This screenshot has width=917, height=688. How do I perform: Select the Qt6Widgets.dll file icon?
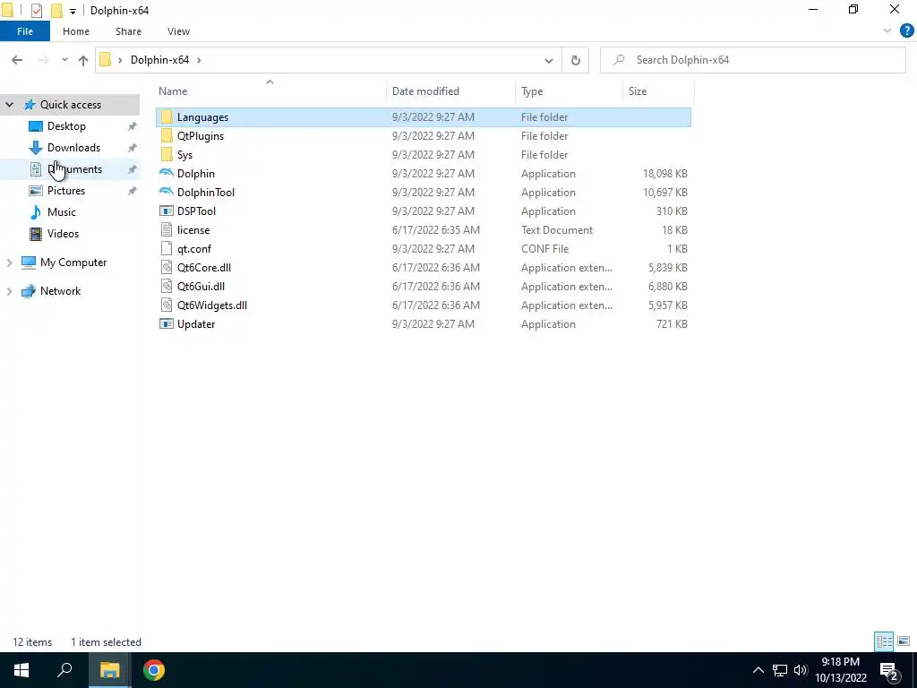(x=167, y=305)
